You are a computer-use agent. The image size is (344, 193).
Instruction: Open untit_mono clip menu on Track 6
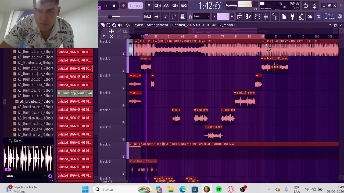tap(206, 127)
